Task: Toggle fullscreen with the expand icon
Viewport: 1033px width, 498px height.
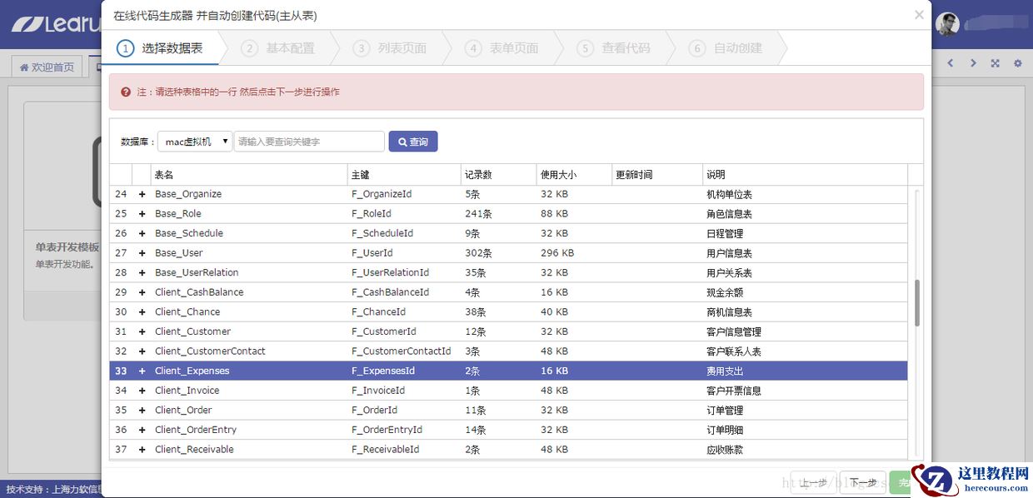Action: point(995,63)
